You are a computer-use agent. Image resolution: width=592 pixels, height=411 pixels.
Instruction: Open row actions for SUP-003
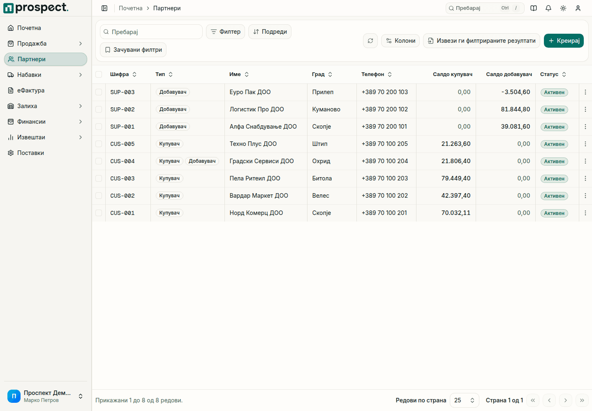click(585, 92)
